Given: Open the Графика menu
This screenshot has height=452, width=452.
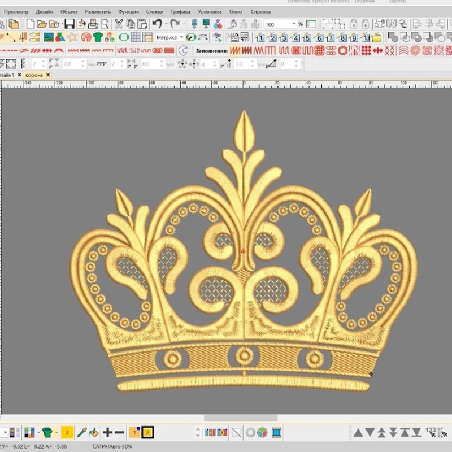Looking at the screenshot, I should click(180, 11).
